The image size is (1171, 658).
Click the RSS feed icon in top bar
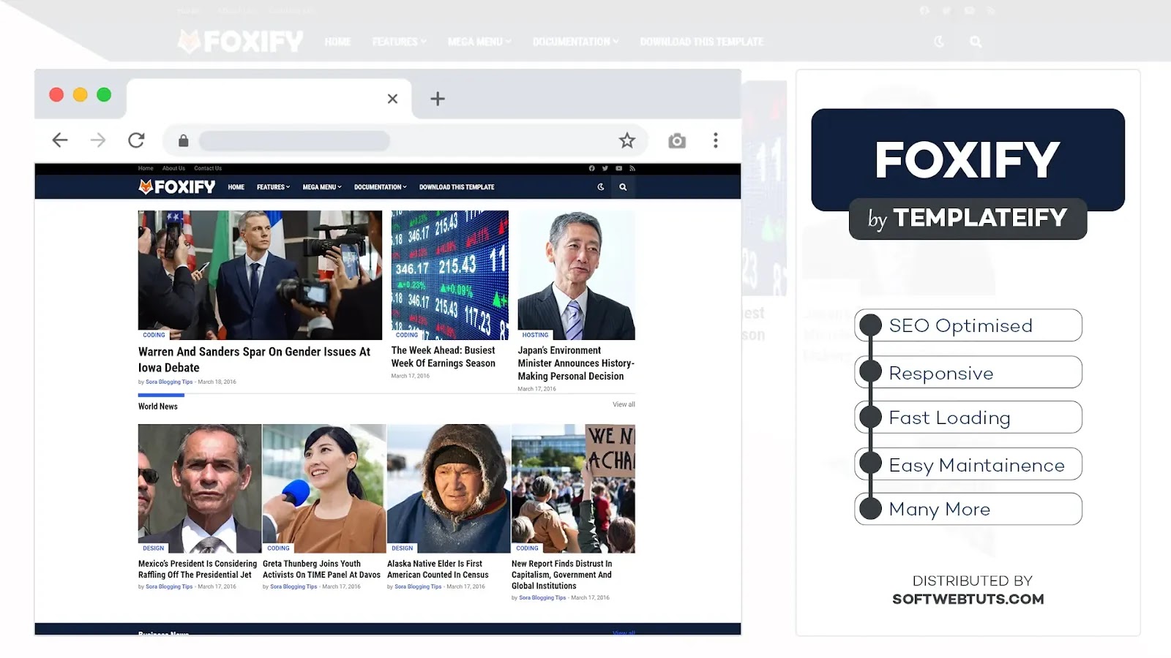(x=632, y=168)
